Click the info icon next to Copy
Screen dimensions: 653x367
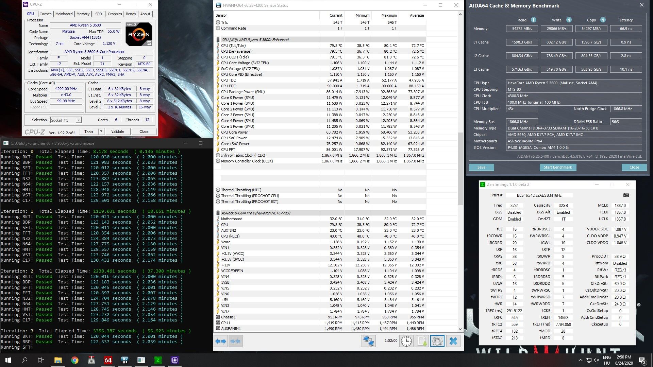(x=603, y=20)
